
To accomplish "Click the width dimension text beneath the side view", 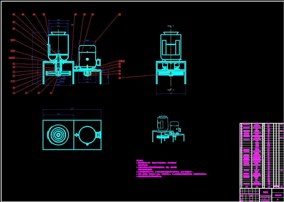I will (x=171, y=93).
